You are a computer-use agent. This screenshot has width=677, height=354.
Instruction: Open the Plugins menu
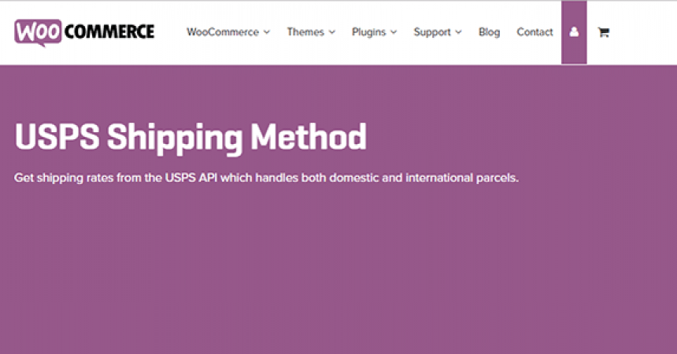[368, 32]
